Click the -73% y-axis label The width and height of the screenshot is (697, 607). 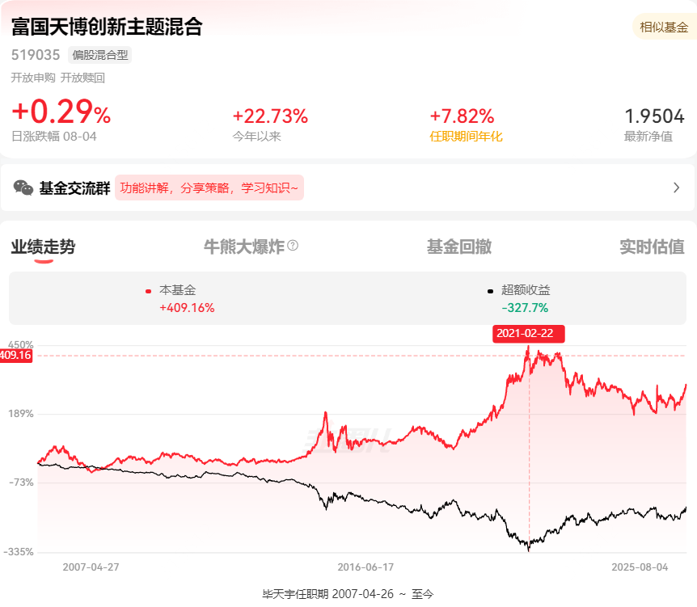click(x=21, y=483)
